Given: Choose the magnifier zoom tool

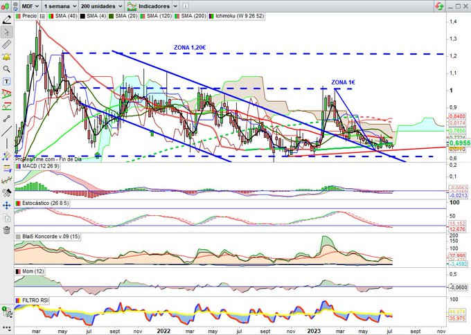Looking at the screenshot, I should coord(6,69).
